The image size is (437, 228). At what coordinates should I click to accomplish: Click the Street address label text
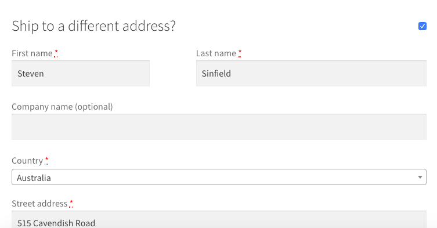39,204
